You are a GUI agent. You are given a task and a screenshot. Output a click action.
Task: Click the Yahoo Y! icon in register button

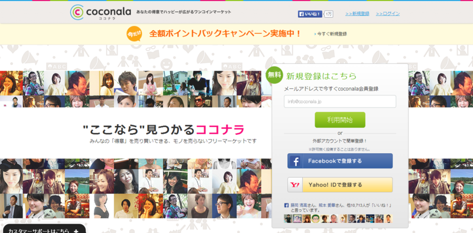pos(295,185)
